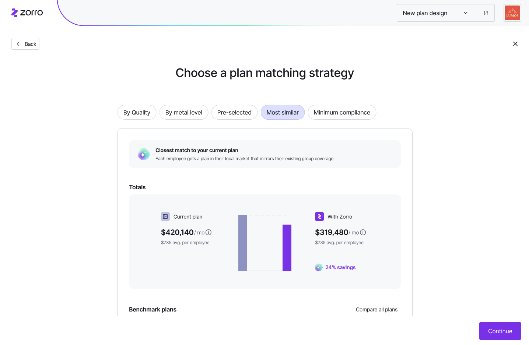This screenshot has width=529, height=345.
Task: Close the plan matching strategy page
Action: [x=515, y=44]
